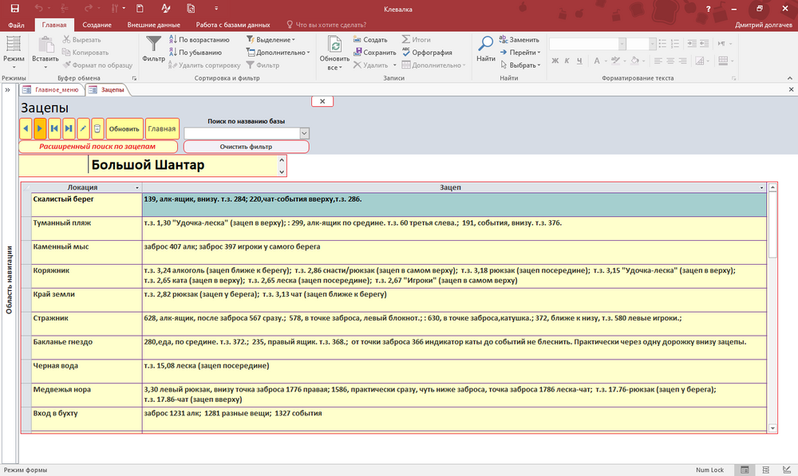Expand the Локация column dropdown arrow
Screen dimensions: 798x476
(x=137, y=187)
